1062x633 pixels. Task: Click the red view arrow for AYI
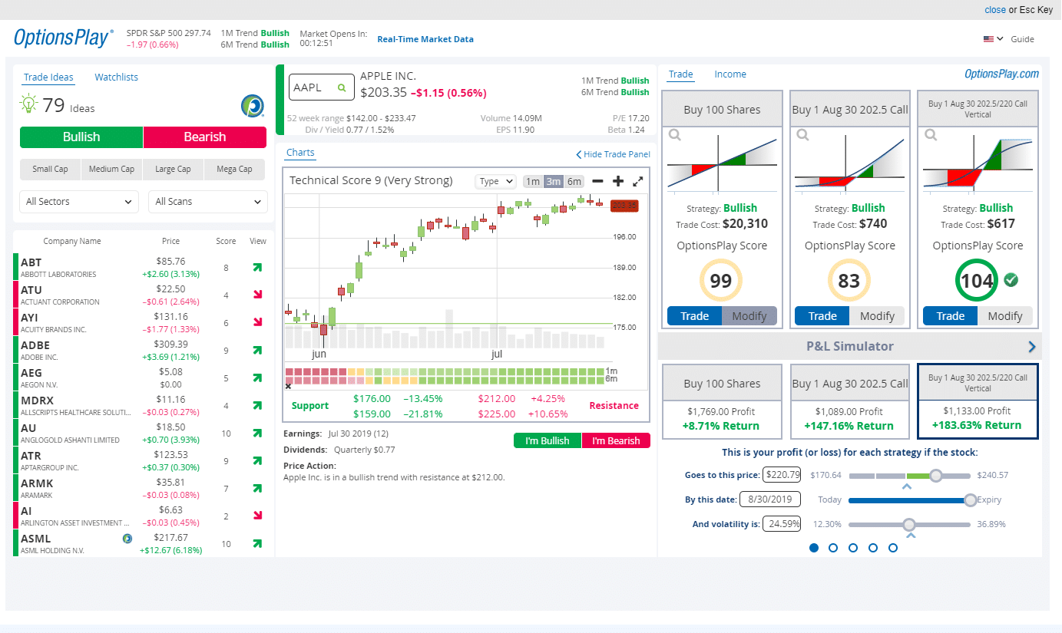pyautogui.click(x=257, y=322)
